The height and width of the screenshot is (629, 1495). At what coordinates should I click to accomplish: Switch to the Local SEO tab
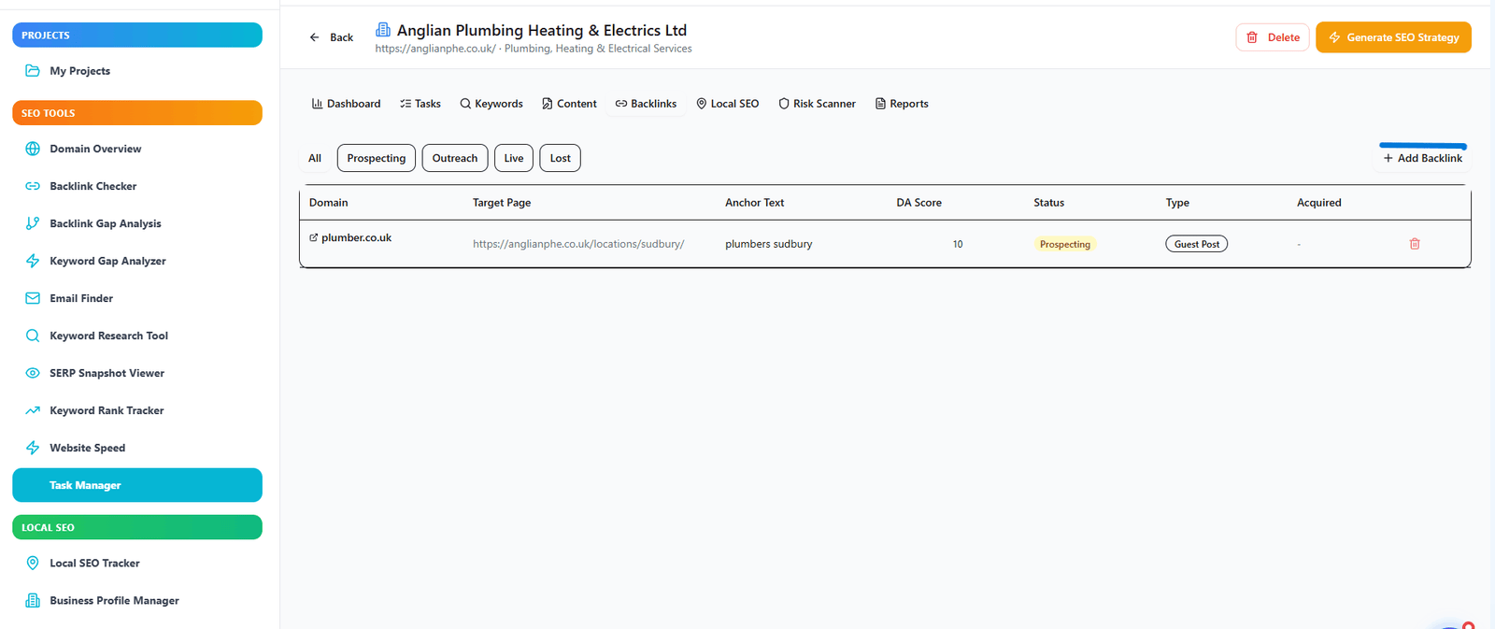[727, 104]
